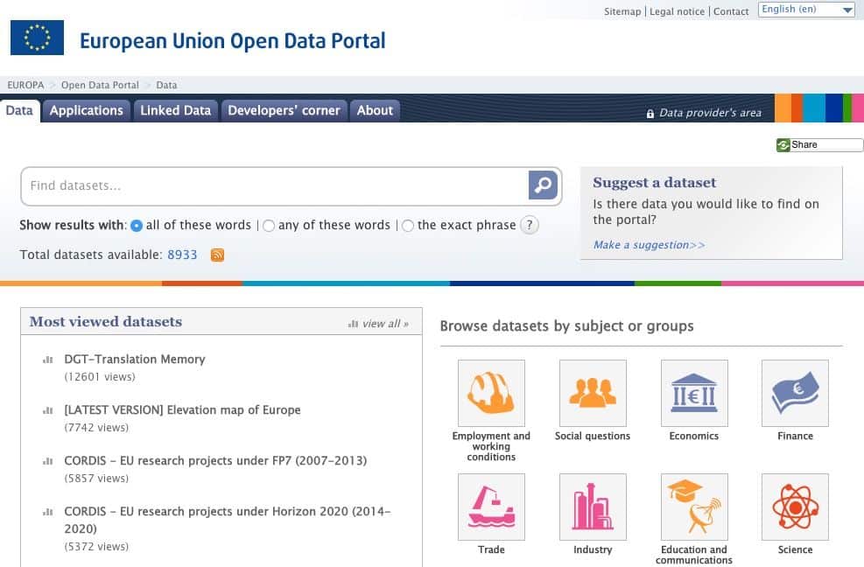Image resolution: width=864 pixels, height=567 pixels.
Task: Open the Employment and working conditions helmet icon
Action: (491, 393)
